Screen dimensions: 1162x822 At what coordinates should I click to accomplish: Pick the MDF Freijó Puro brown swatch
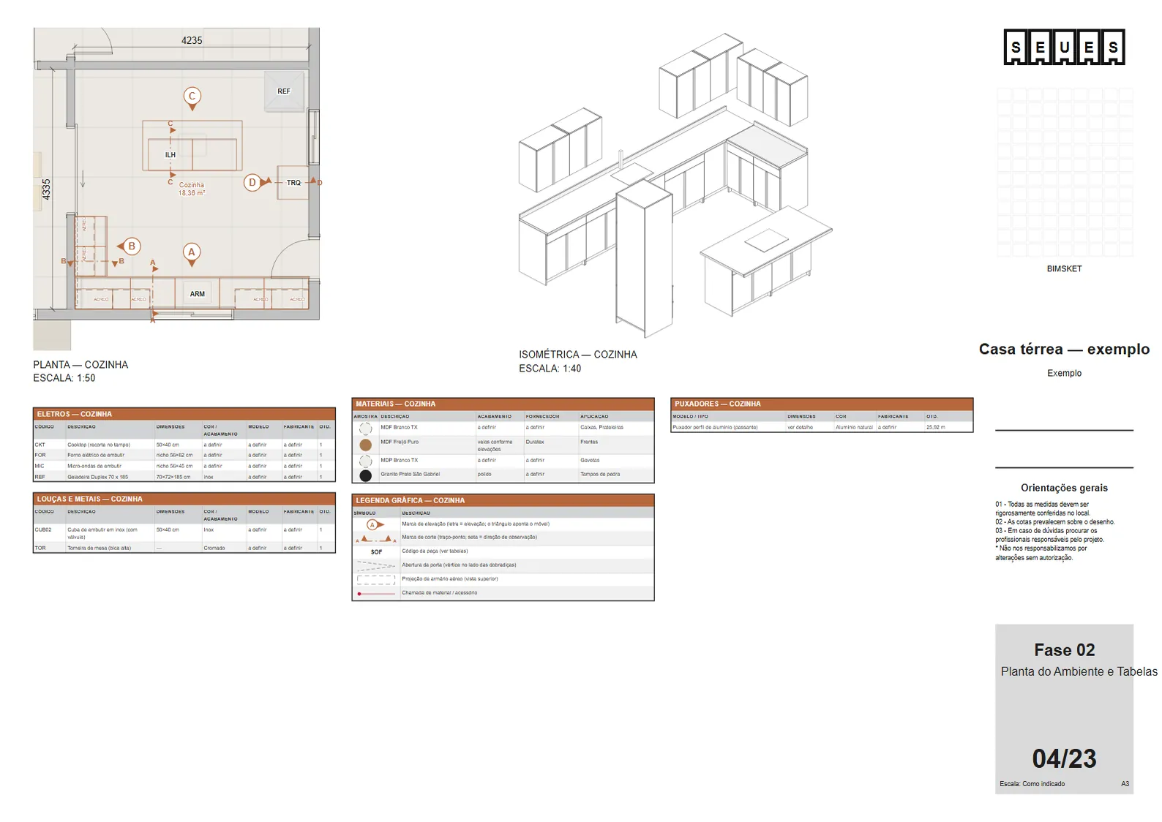pyautogui.click(x=366, y=445)
